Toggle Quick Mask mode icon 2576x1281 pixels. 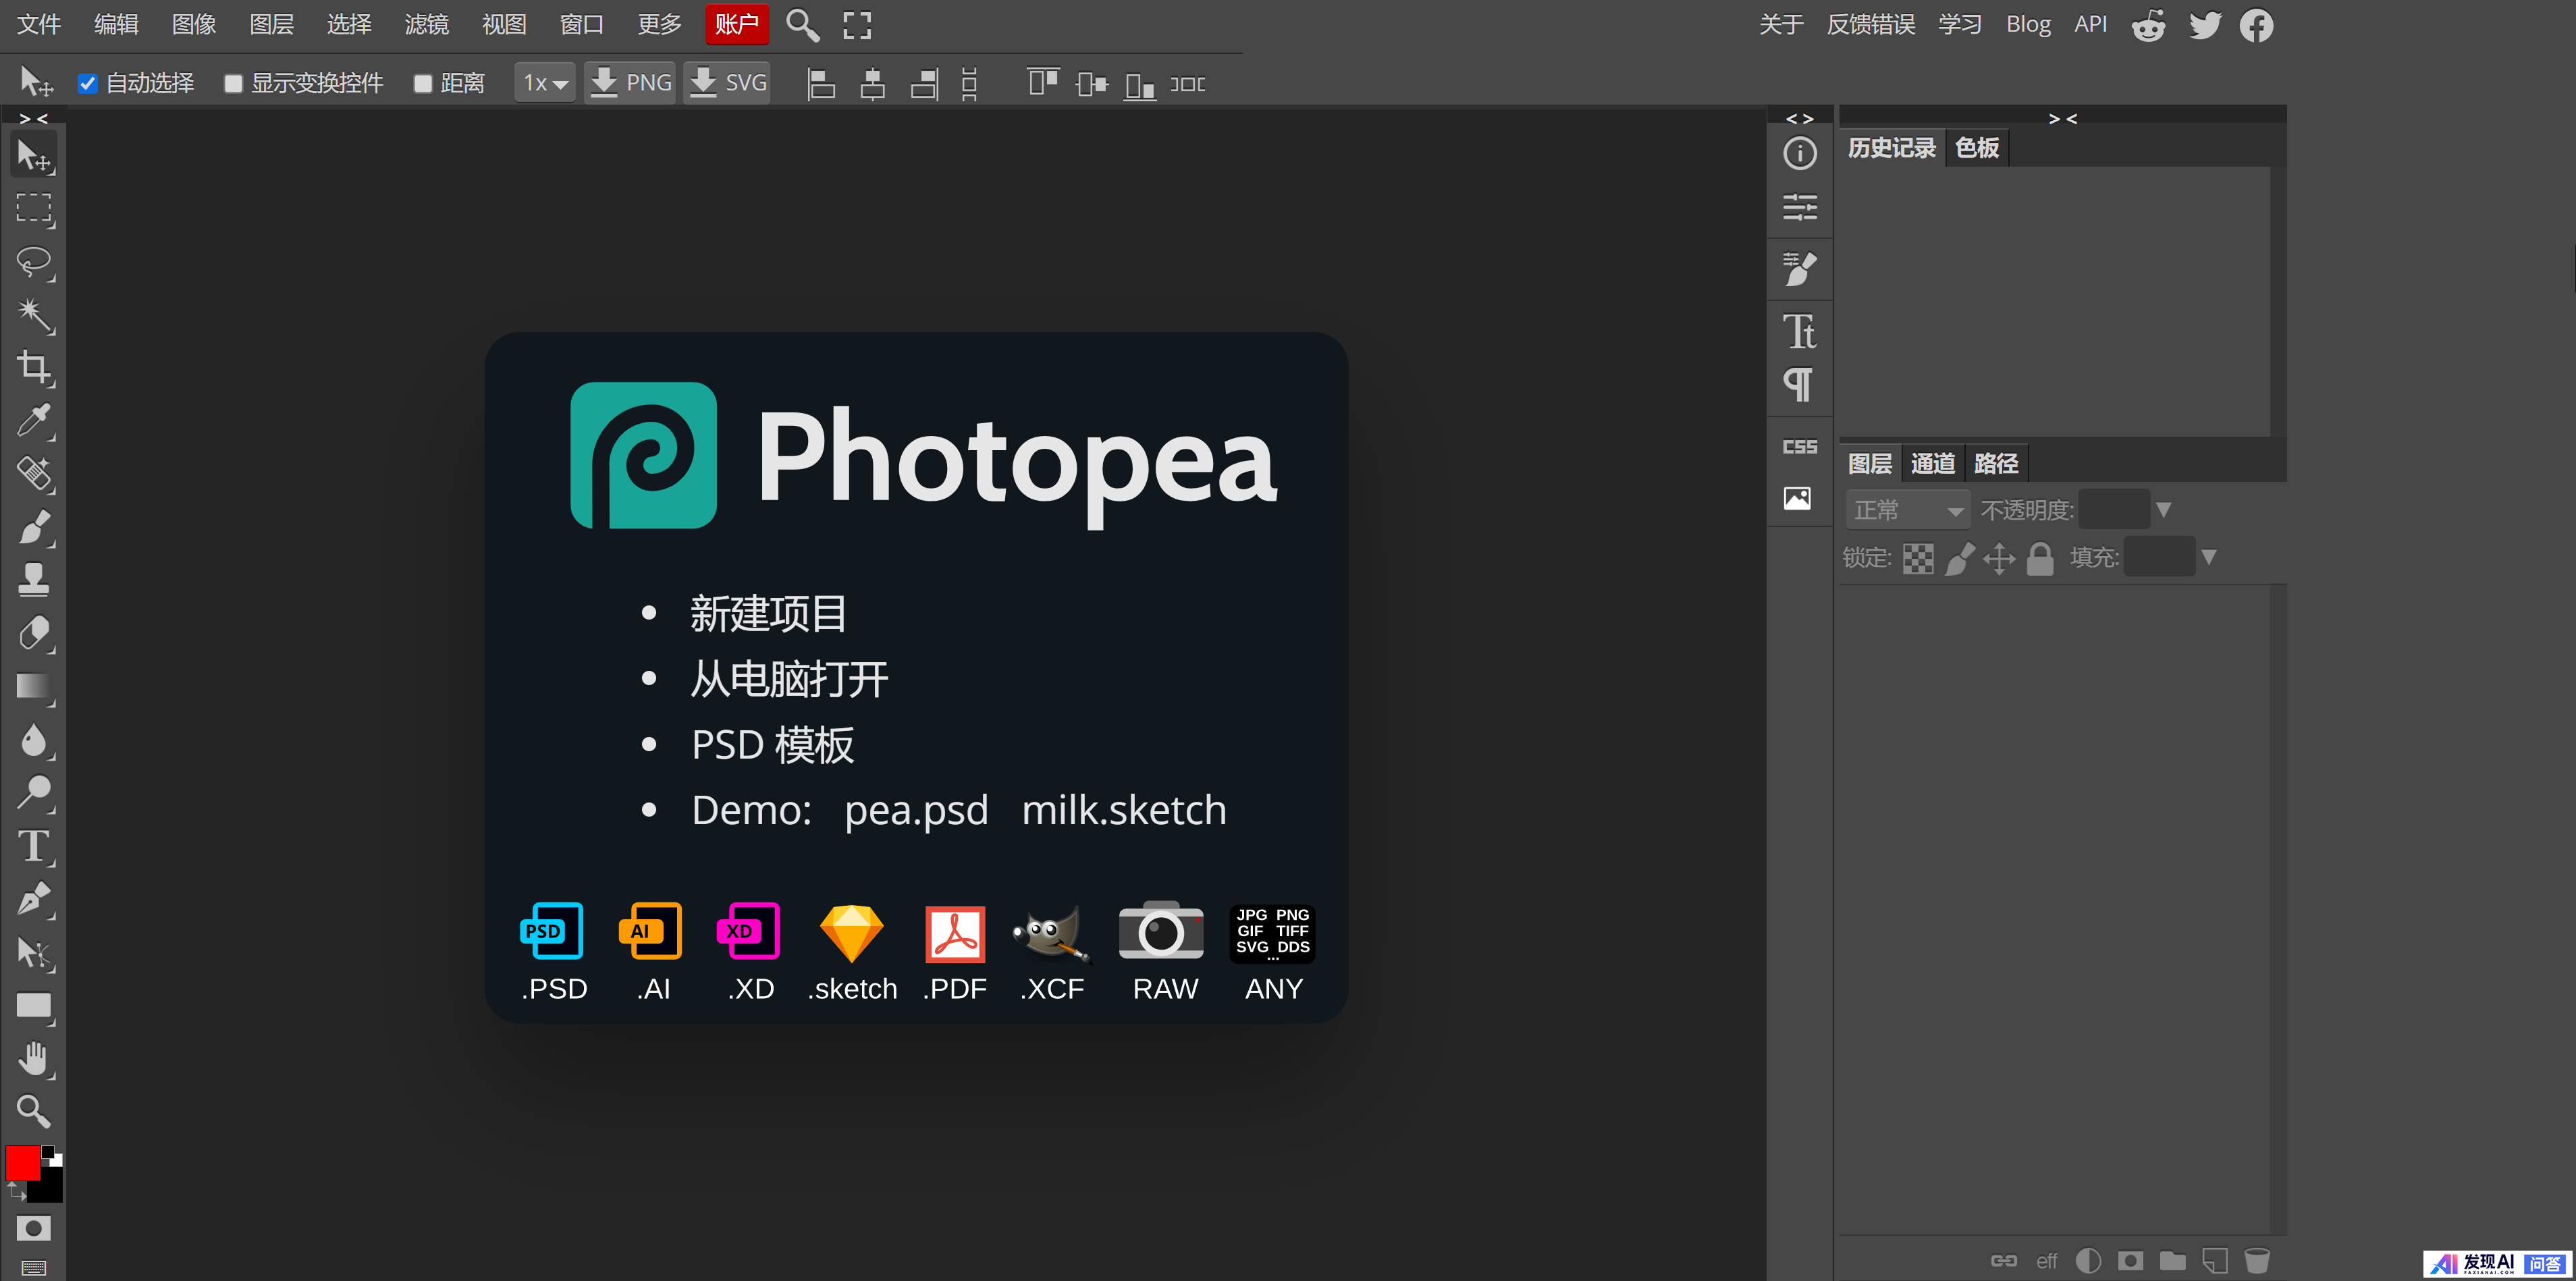(x=33, y=1228)
